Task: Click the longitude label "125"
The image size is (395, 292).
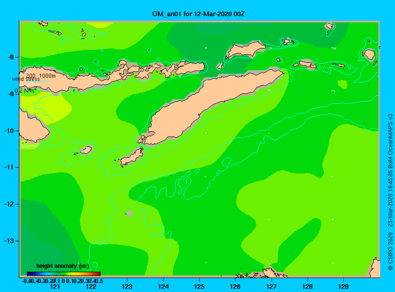Action: click(199, 287)
